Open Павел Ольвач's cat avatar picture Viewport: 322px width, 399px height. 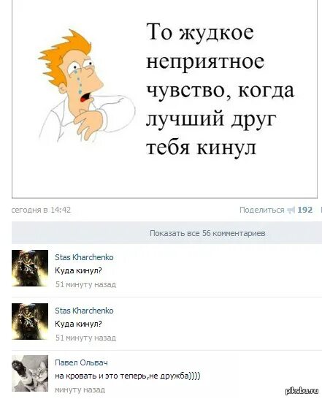(x=30, y=373)
